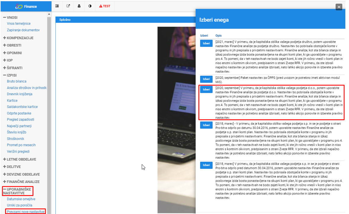Open Zapiranje dokumentov link

[x=23, y=30]
